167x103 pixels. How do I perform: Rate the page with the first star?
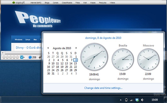(x=4, y=57)
